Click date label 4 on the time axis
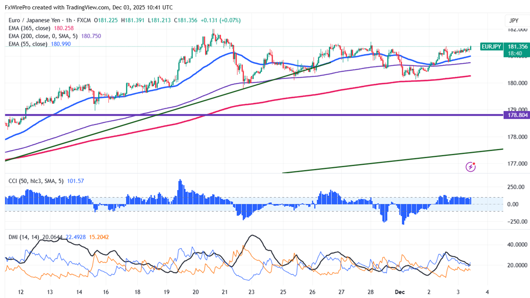Screen dimensions: 530x298 pyautogui.click(x=487, y=292)
